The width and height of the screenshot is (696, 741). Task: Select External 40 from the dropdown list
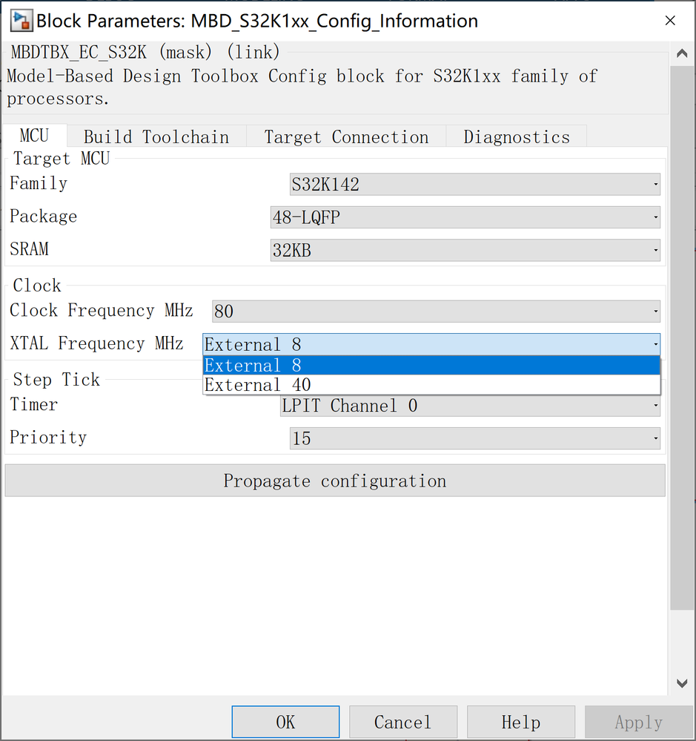coord(431,385)
